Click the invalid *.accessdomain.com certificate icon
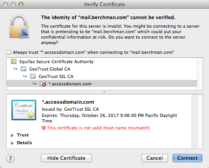 pos(43,84)
